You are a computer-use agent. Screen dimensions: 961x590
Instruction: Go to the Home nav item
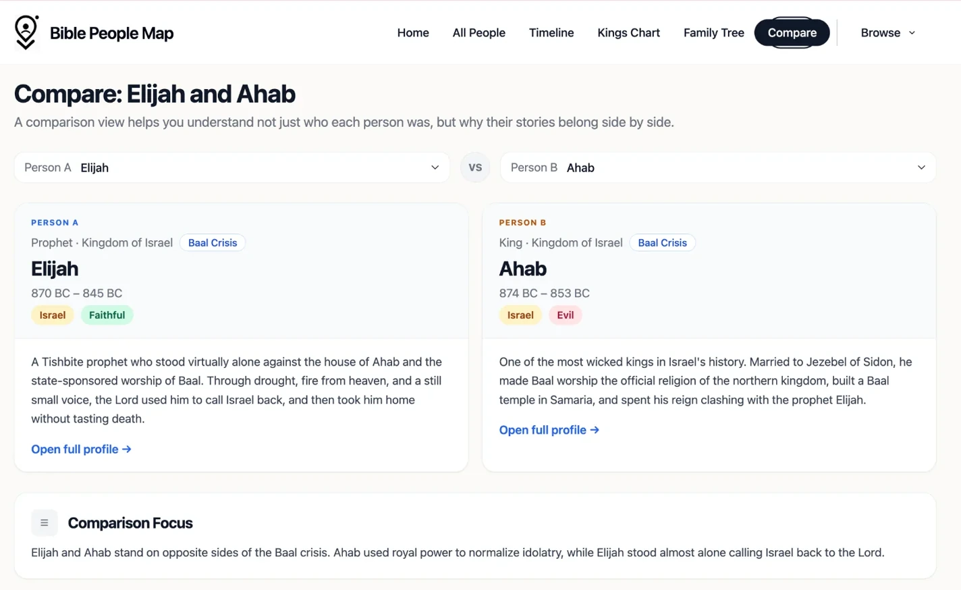click(x=413, y=32)
